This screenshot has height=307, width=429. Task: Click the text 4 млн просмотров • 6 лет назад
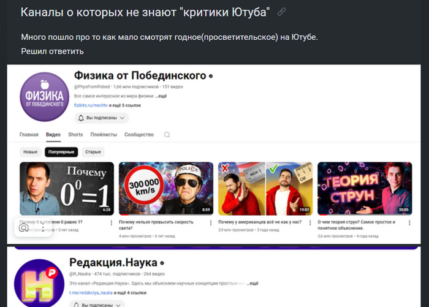pos(147,236)
